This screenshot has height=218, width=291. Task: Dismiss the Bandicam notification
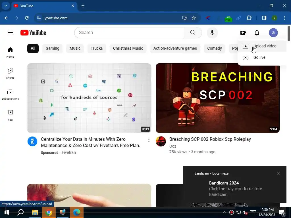pos(278,173)
